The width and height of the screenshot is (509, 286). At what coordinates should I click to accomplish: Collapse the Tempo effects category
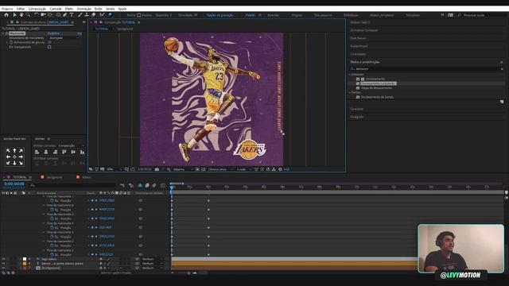[x=351, y=93]
